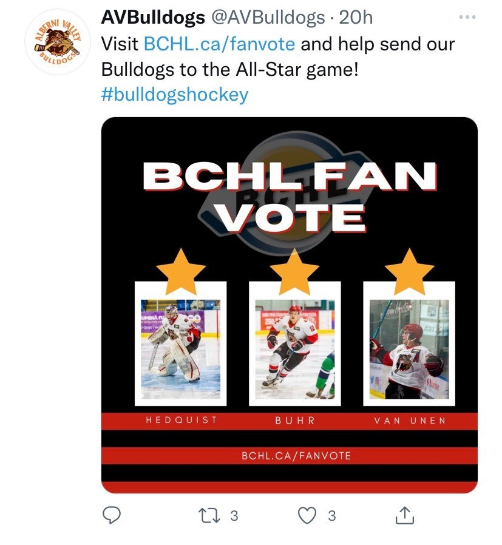Click the 20h timestamp

click(x=356, y=18)
